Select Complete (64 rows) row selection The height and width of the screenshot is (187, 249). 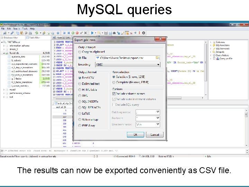coord(114,82)
